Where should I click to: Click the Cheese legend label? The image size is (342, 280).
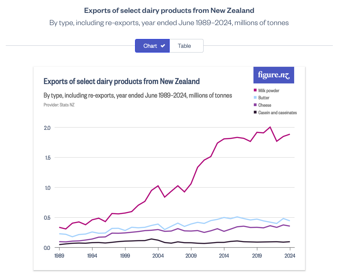point(265,105)
